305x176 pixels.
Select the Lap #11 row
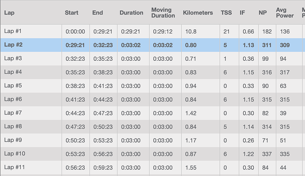[x=152, y=168]
